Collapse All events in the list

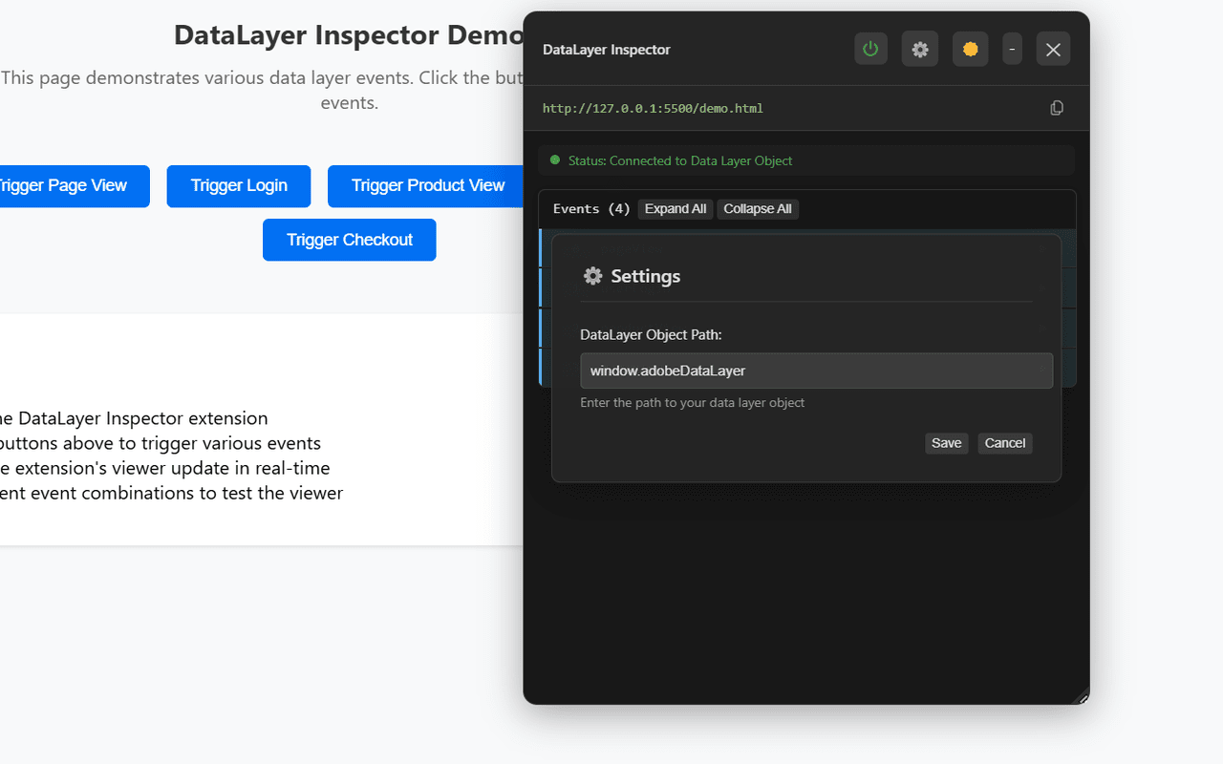click(758, 208)
